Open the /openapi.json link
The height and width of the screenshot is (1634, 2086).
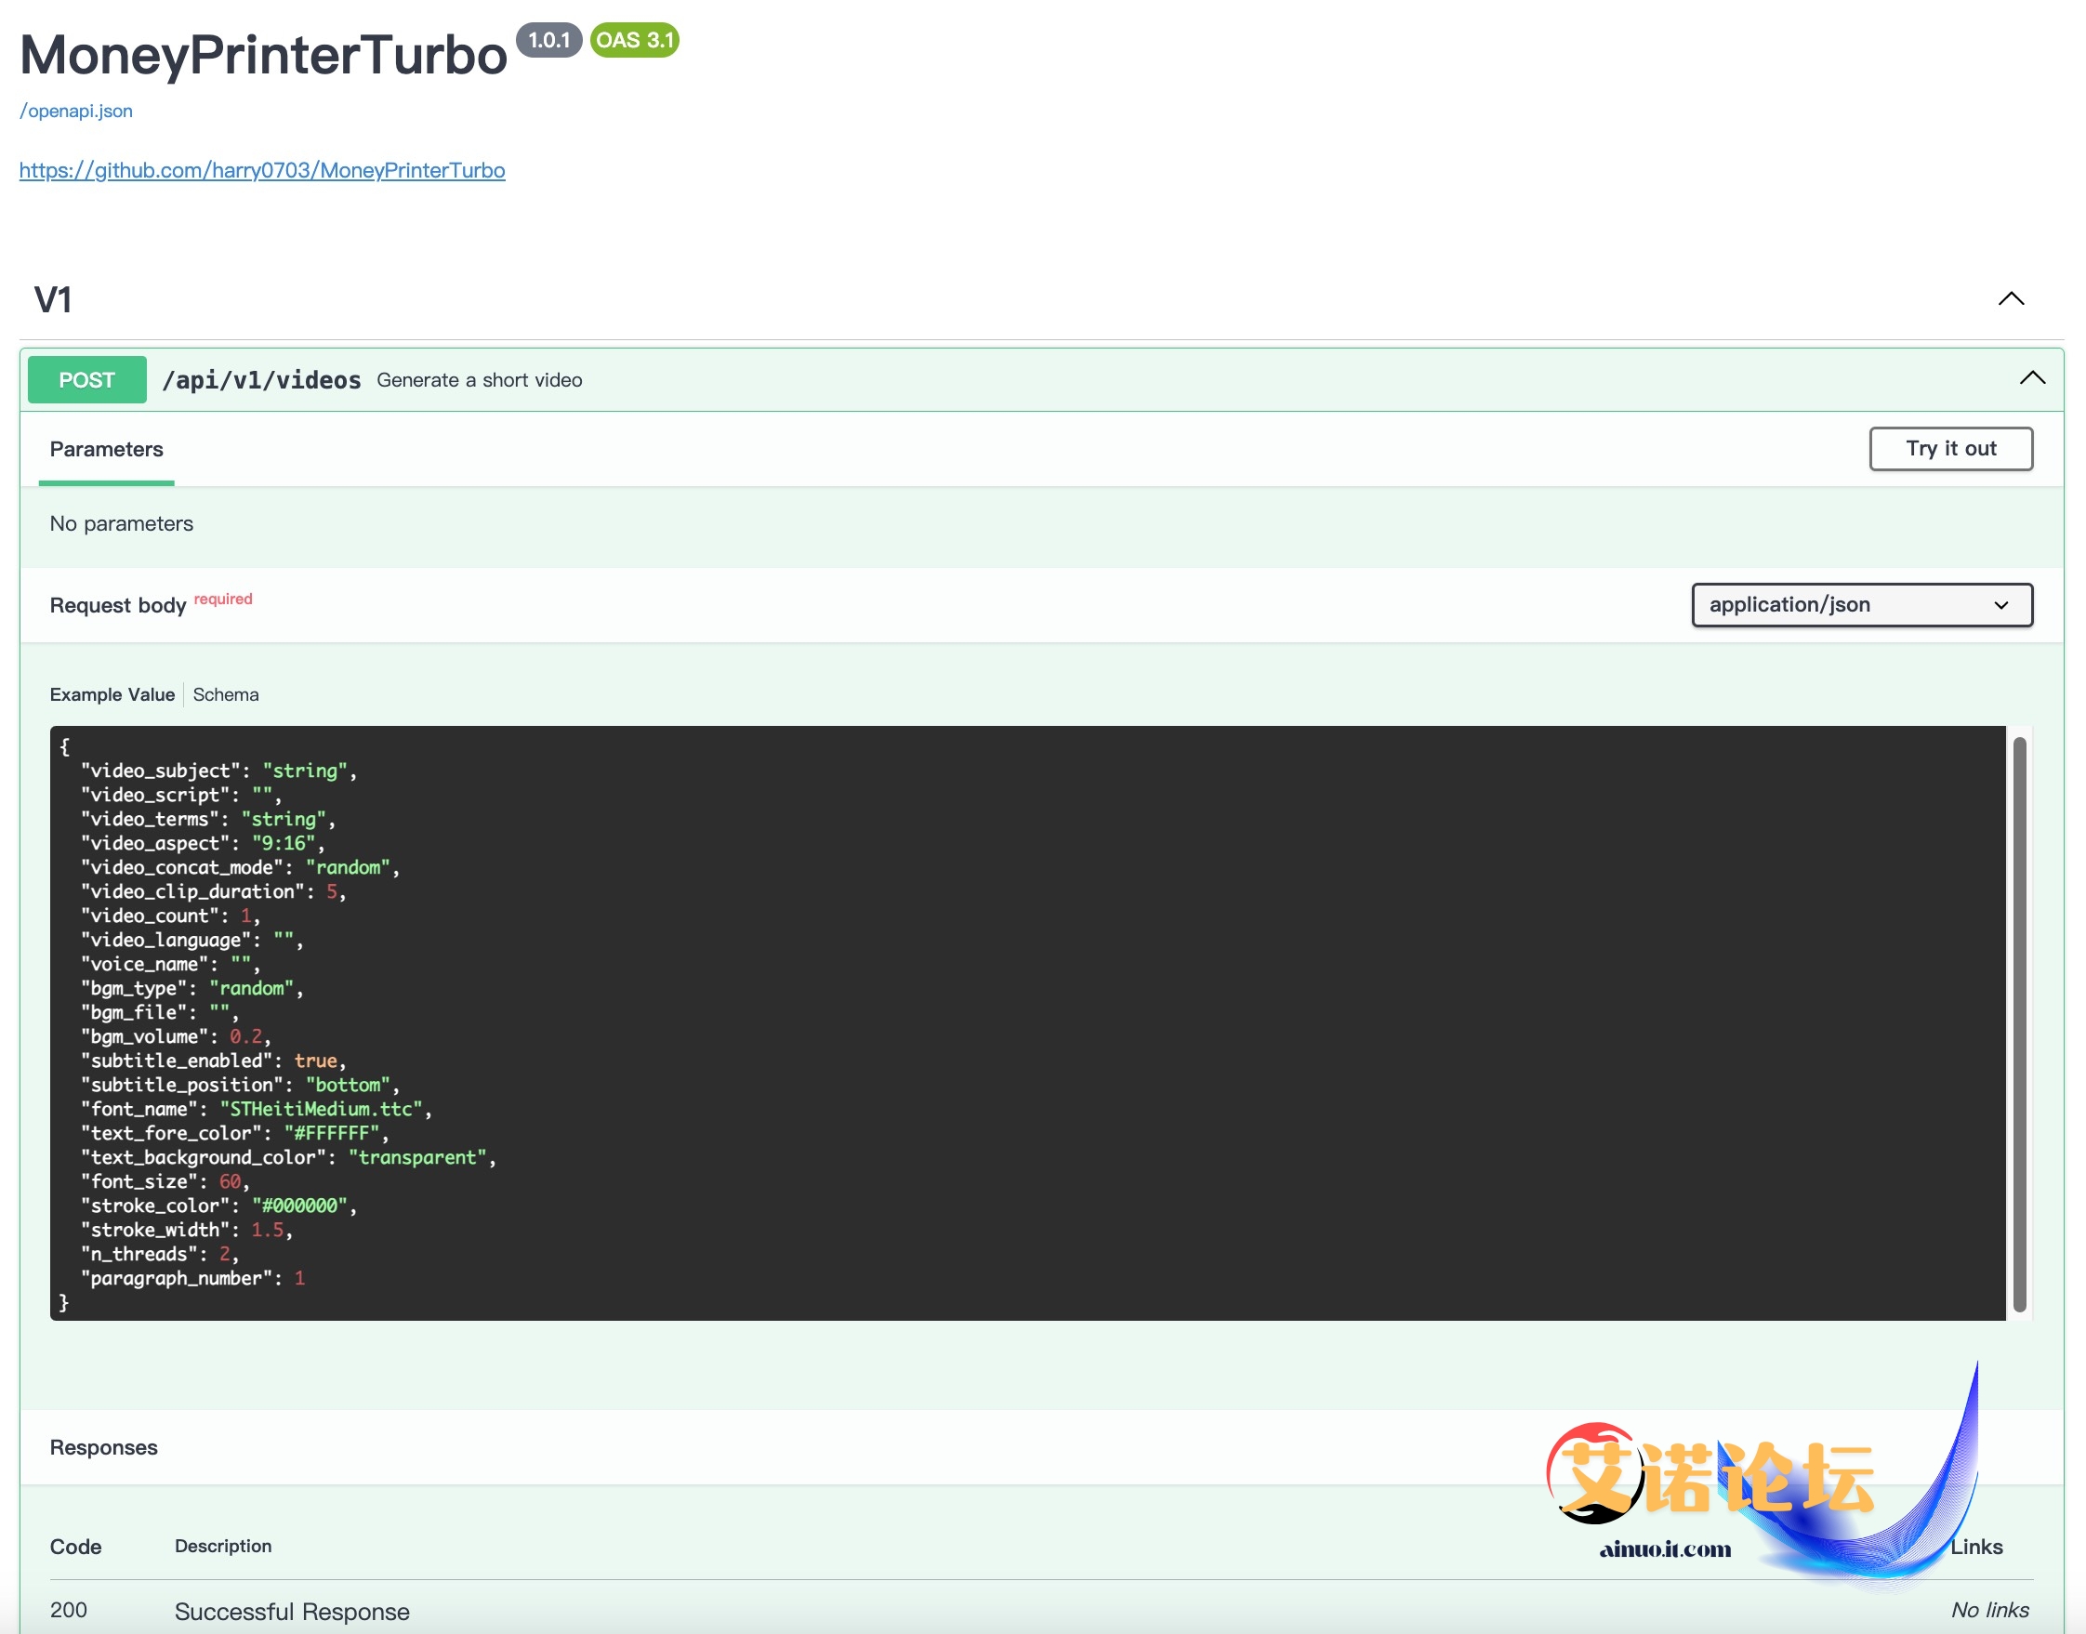point(75,111)
